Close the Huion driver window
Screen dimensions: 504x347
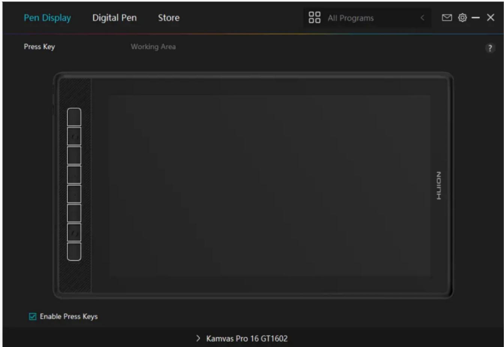click(490, 18)
